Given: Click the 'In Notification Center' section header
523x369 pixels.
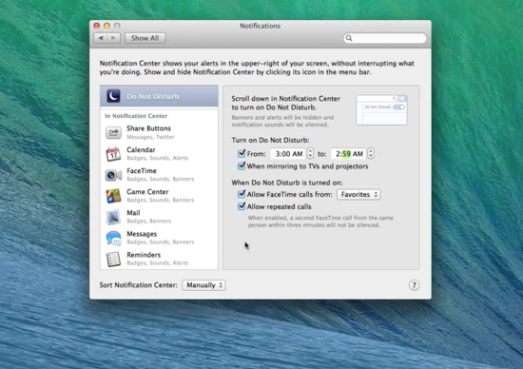Looking at the screenshot, I should coord(136,116).
